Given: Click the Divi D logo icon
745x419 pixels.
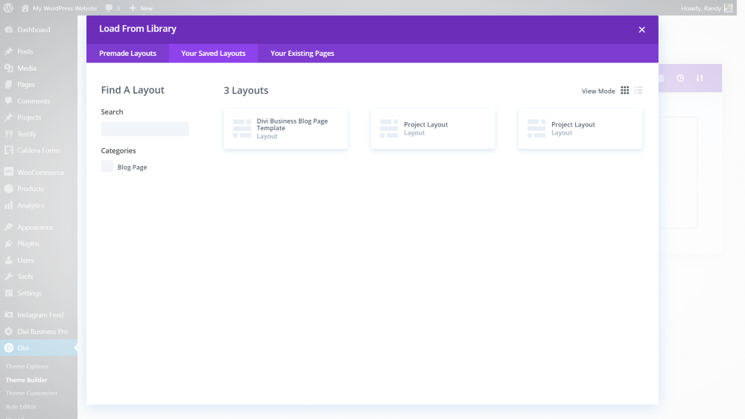Looking at the screenshot, I should coord(8,348).
